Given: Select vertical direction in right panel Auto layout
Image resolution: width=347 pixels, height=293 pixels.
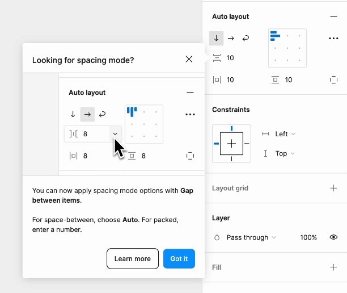Looking at the screenshot, I should tap(216, 39).
